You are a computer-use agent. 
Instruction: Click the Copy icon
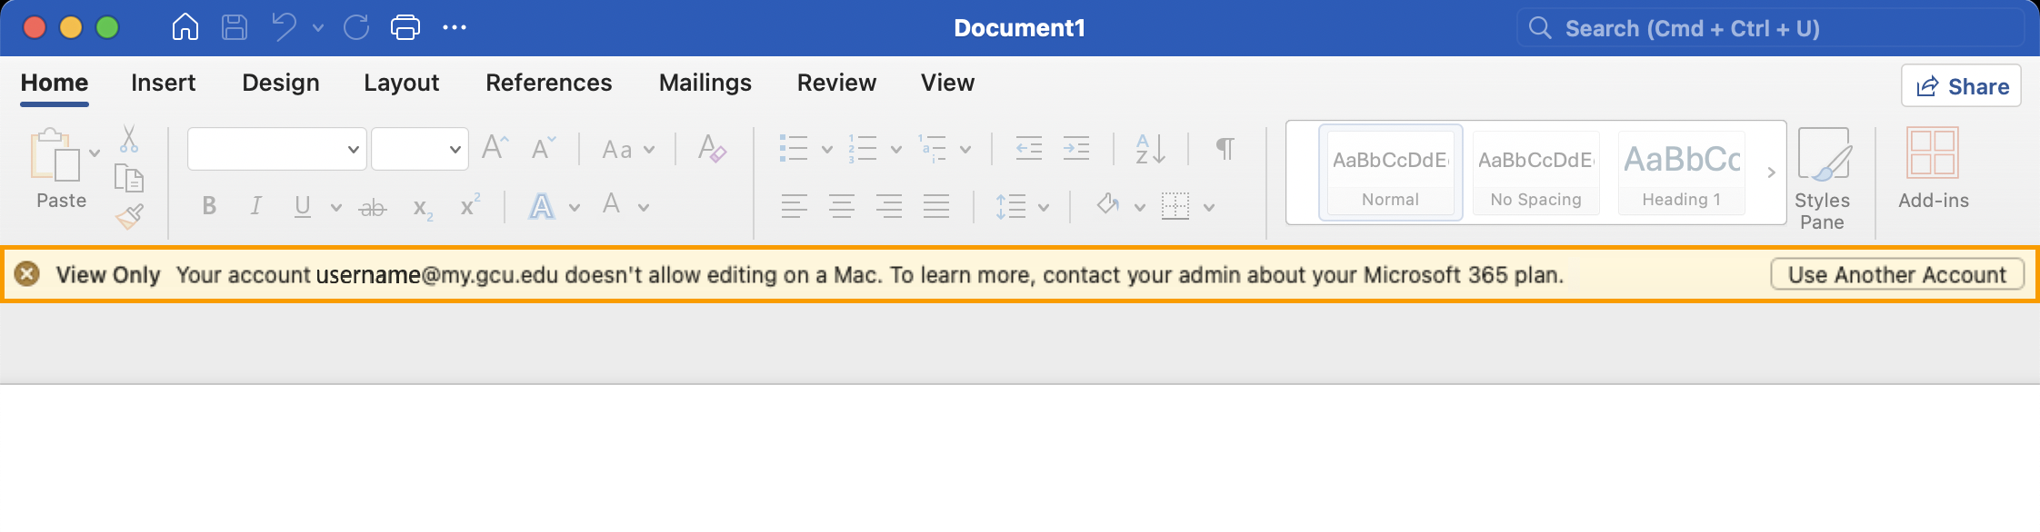129,179
